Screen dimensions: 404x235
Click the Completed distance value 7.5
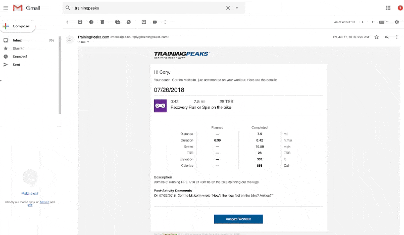pos(260,134)
